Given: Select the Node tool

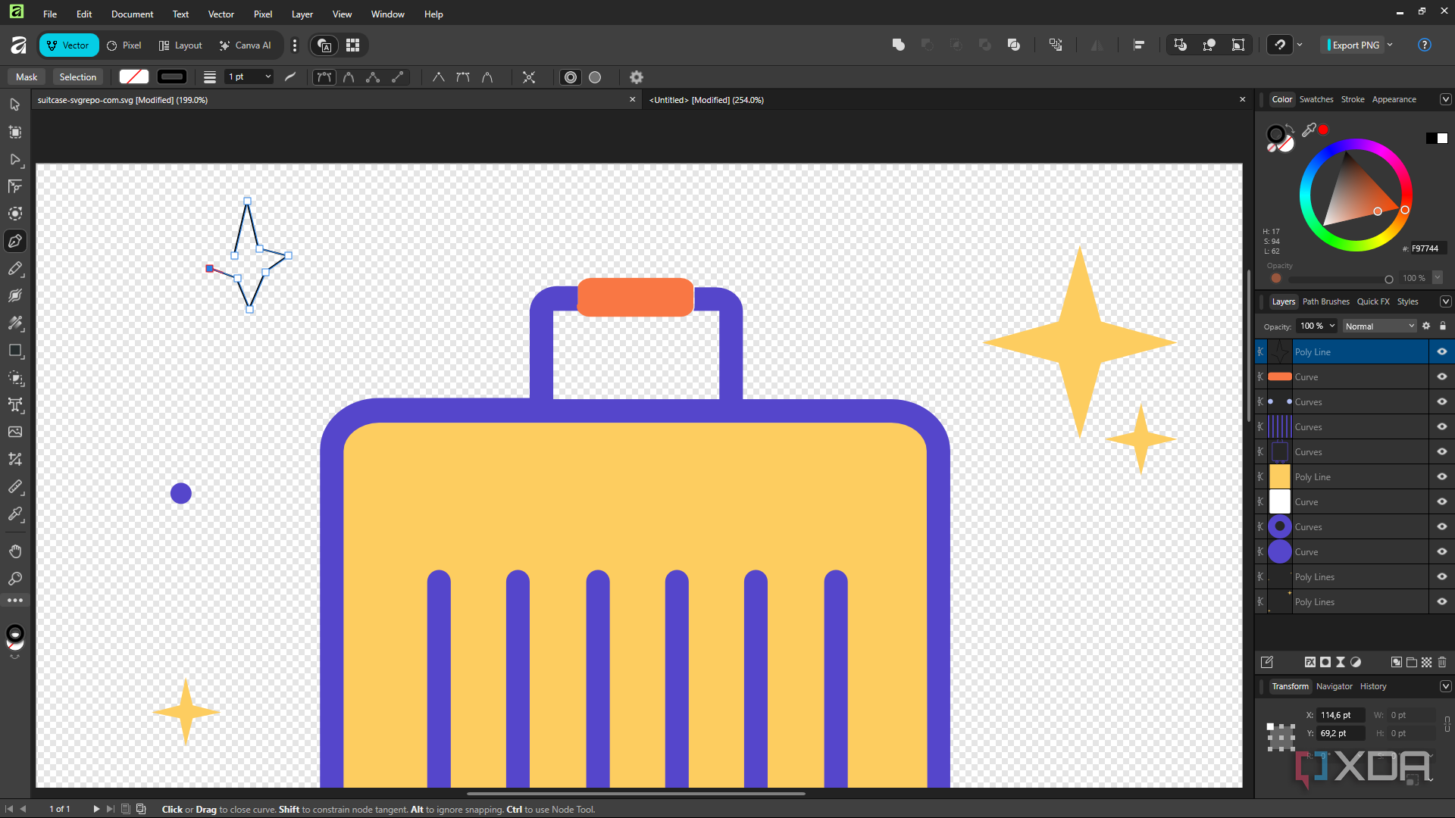Looking at the screenshot, I should point(14,160).
